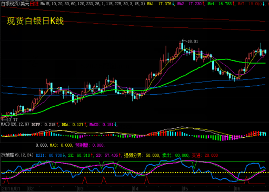This screenshot has width=269, height=192.
Task: Click the 预测量 0.000 label
Action: click(89, 145)
